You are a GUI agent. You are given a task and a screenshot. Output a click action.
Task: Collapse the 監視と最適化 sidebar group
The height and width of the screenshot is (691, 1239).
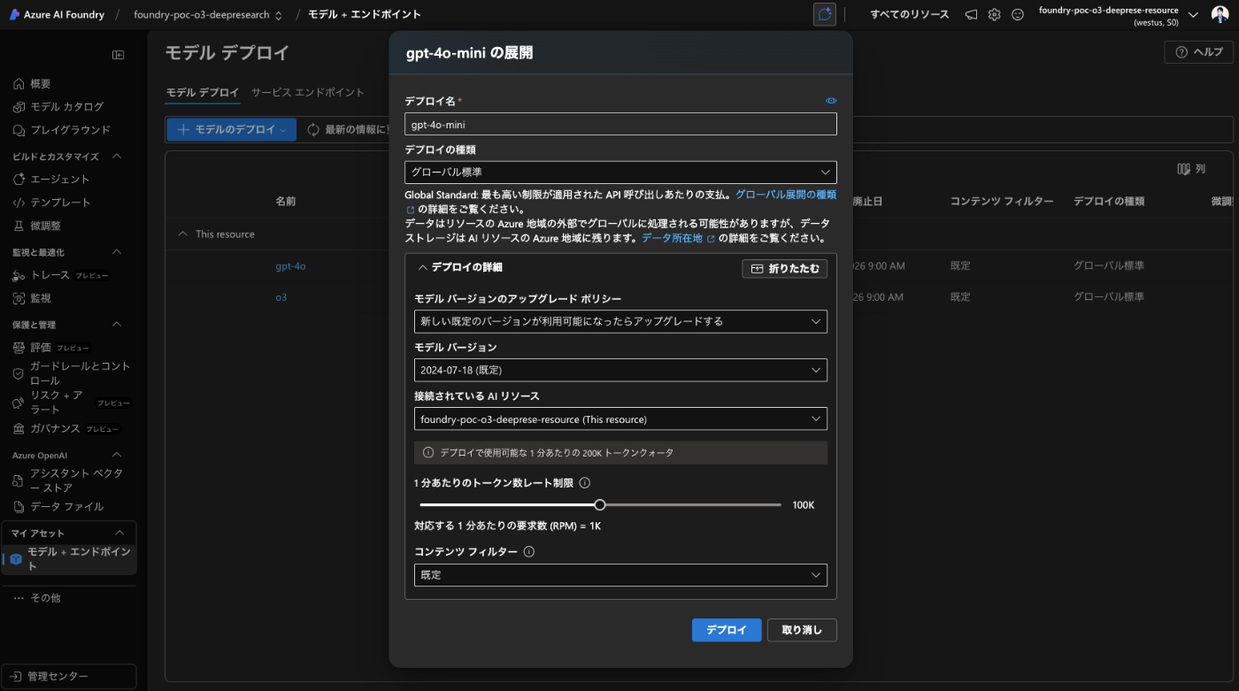click(117, 252)
